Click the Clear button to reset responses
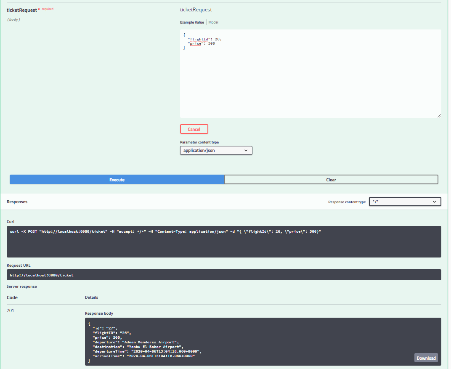 pos(331,179)
